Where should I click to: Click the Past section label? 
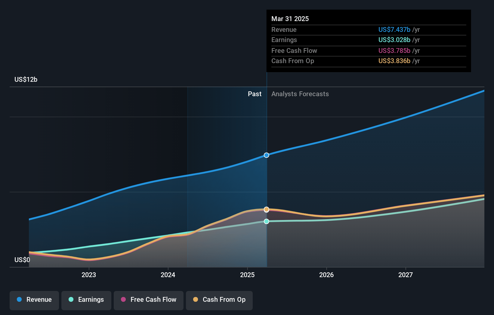point(255,94)
